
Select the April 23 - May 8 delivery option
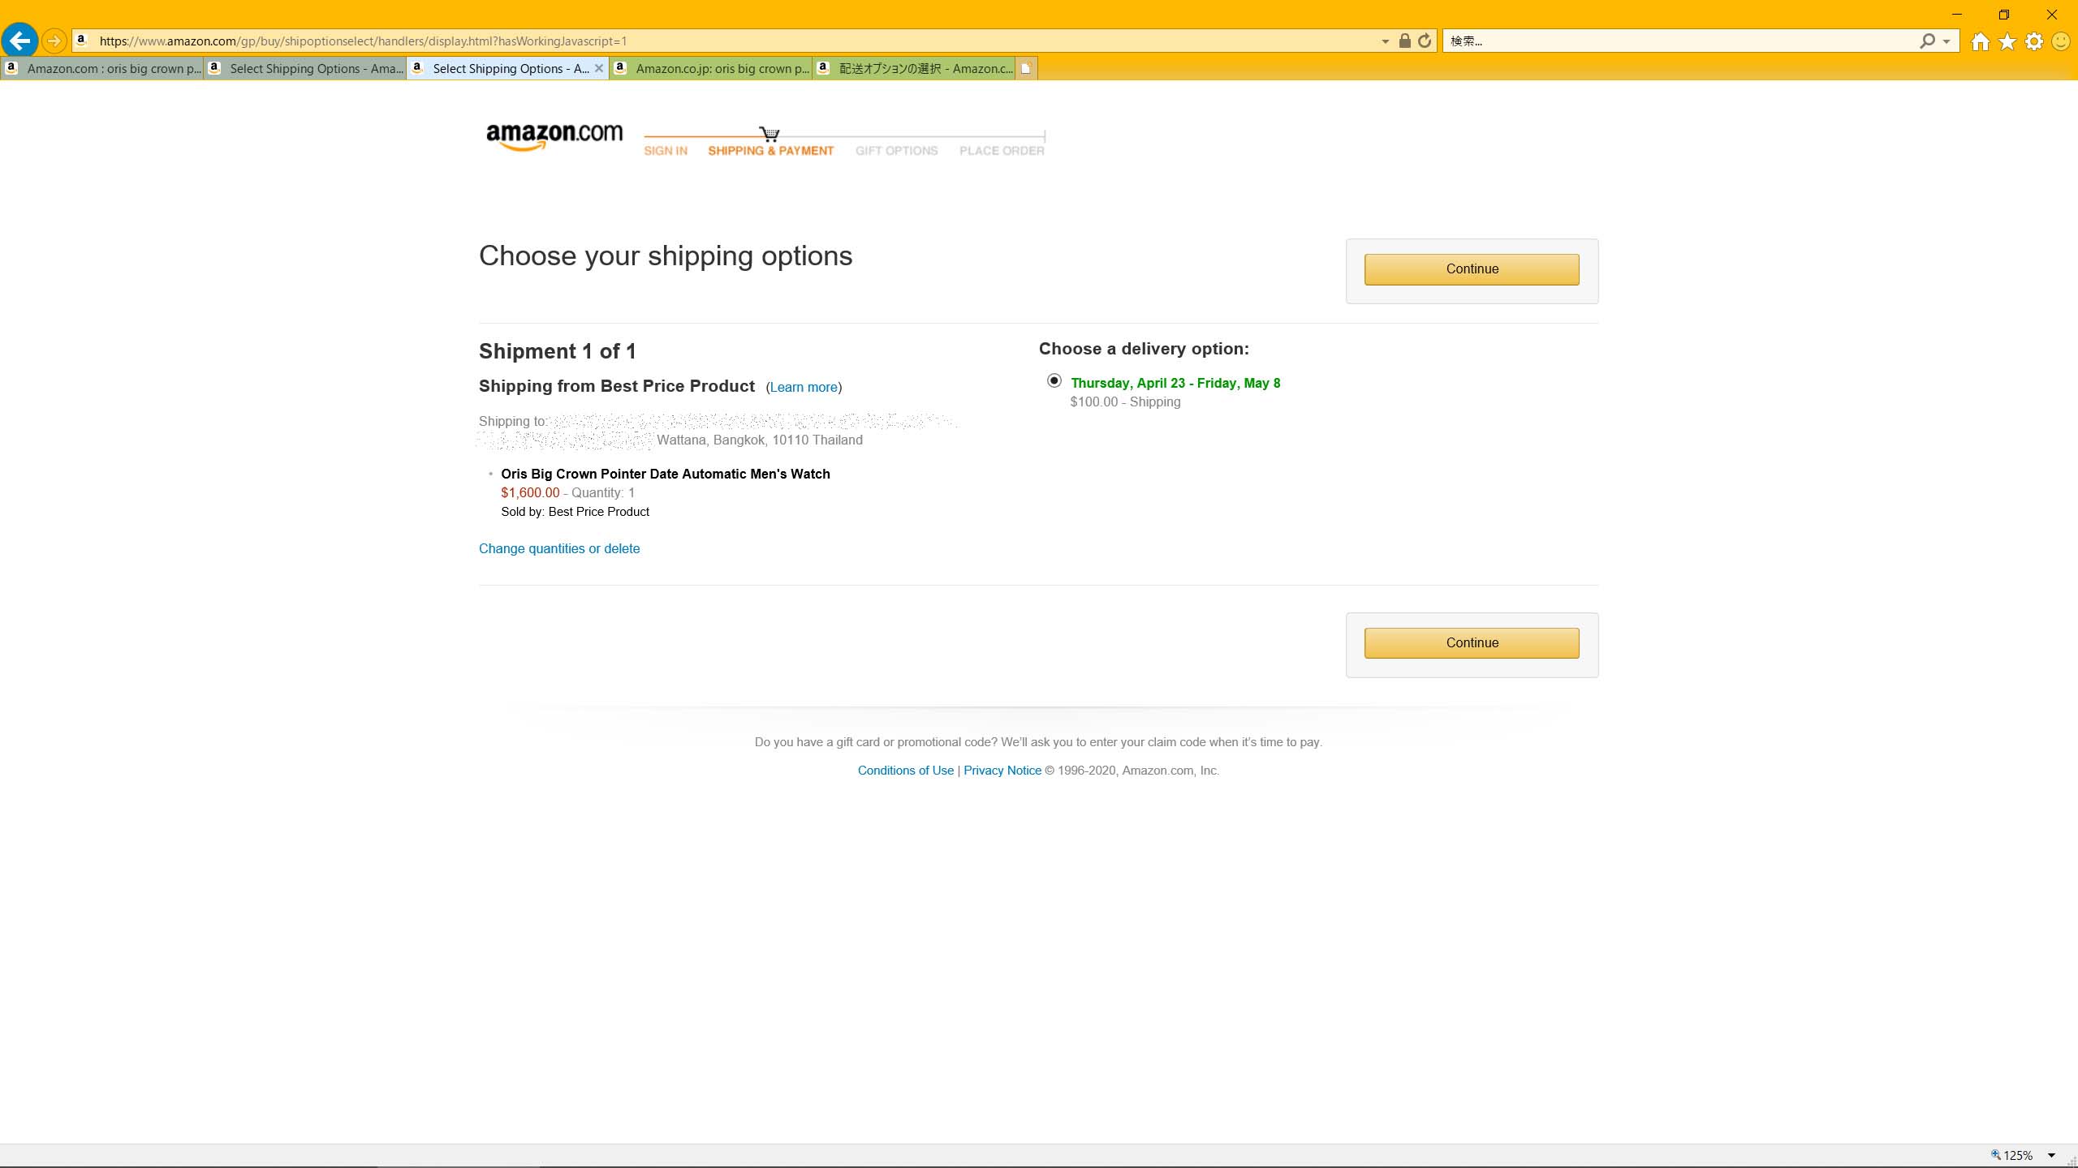click(x=1054, y=380)
